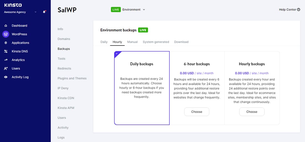The width and height of the screenshot is (305, 142).
Task: Open the Domains settings page
Action: [64, 39]
